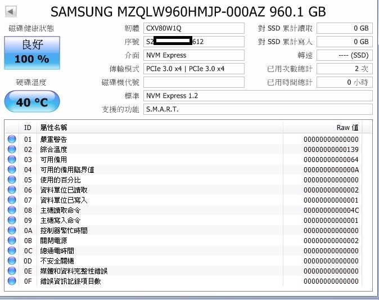
Task: Click the power-on count field 2 次
Action: point(345,69)
